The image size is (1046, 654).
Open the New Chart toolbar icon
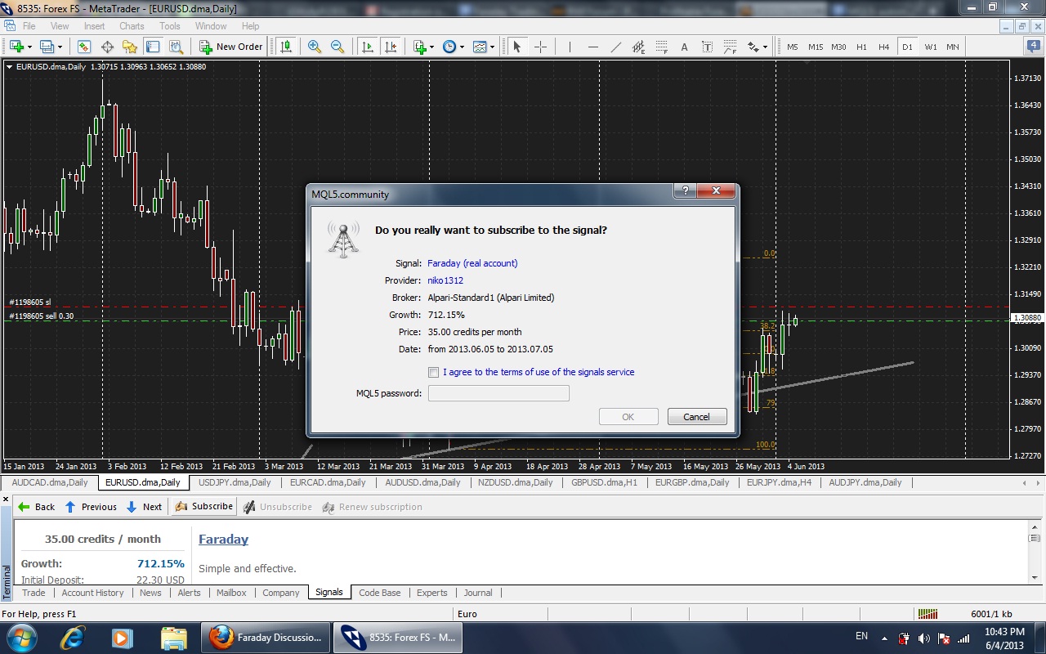tap(16, 47)
